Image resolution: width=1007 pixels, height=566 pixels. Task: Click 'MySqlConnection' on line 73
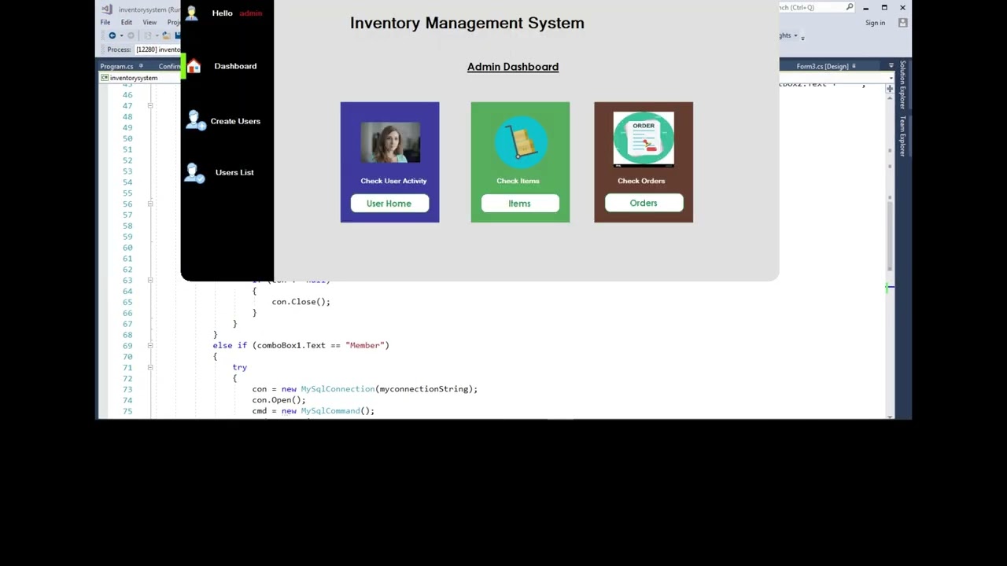click(x=338, y=389)
